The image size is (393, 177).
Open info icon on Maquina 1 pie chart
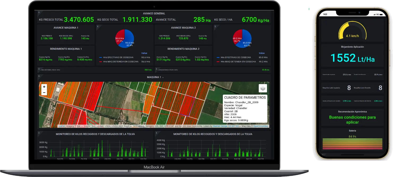(x=98, y=26)
